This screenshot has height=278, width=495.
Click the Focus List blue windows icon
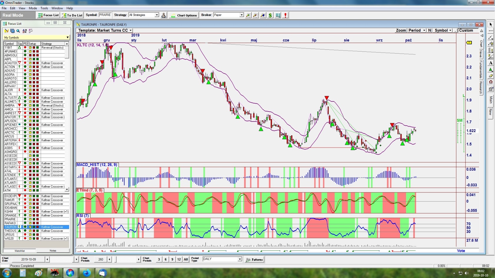[12, 31]
